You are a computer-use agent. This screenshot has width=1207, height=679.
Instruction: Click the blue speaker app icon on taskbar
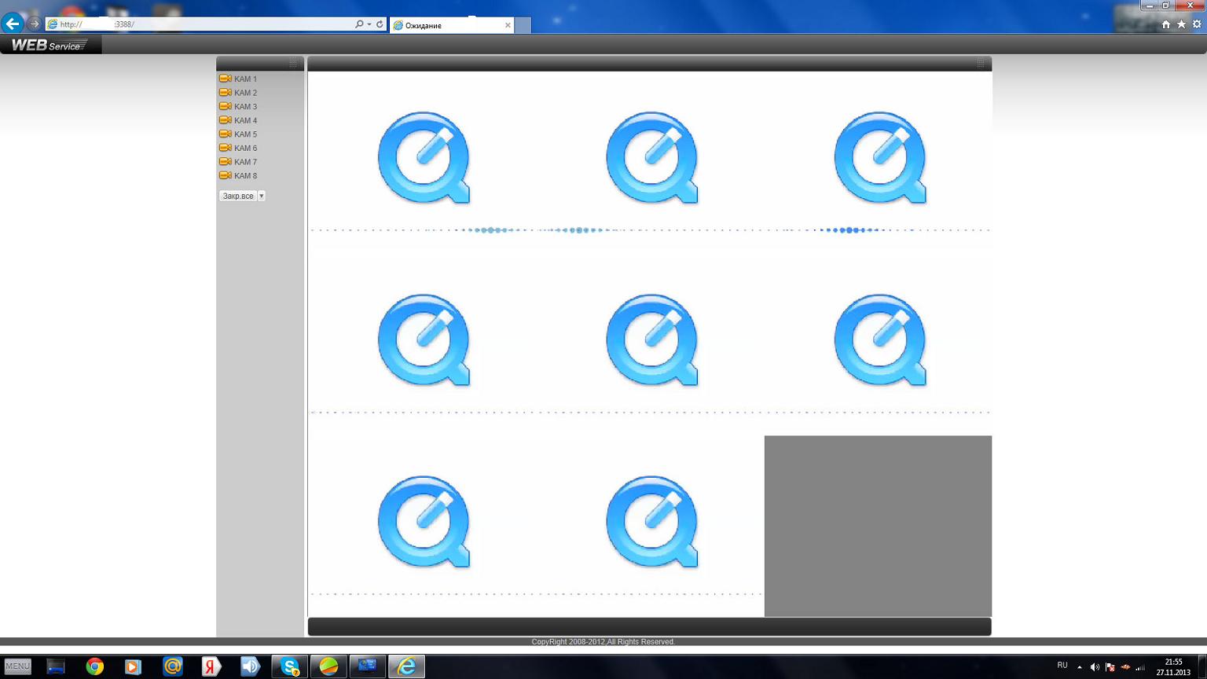point(250,666)
